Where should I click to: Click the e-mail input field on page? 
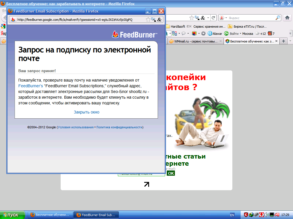coord(141,174)
